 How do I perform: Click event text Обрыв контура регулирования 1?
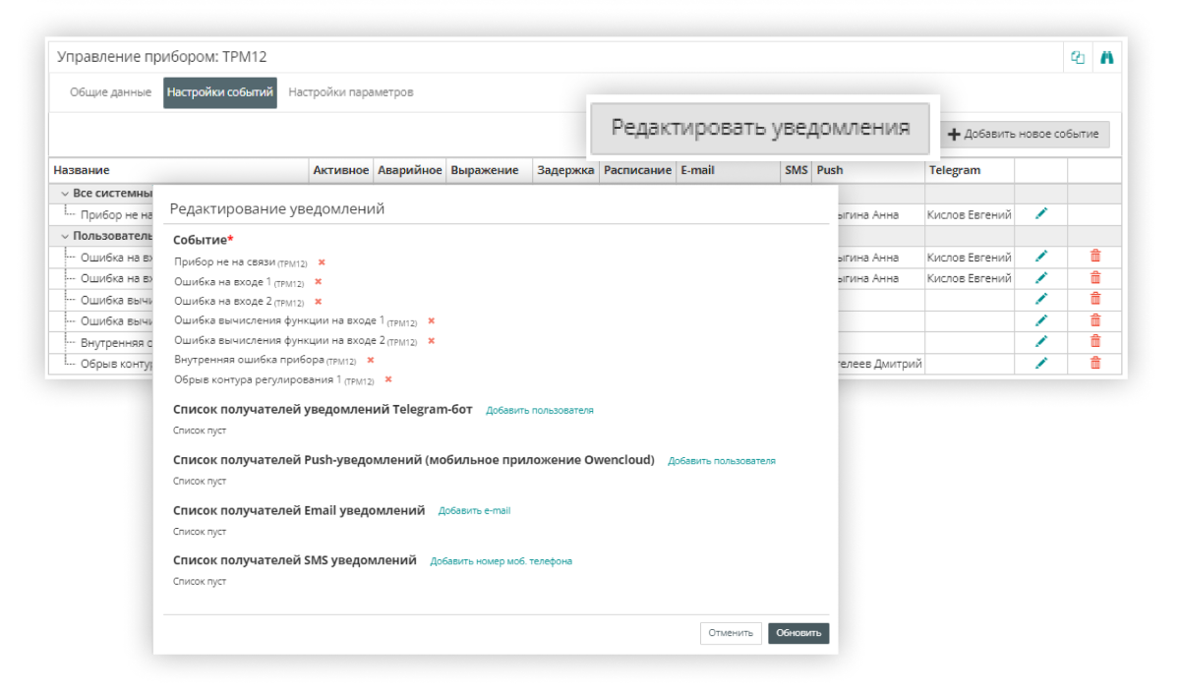(258, 379)
